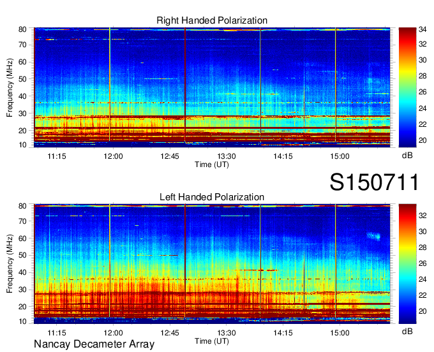Click the 40 MHz tick on the Right Handed plot
434x352 pixels.
[x=22, y=96]
